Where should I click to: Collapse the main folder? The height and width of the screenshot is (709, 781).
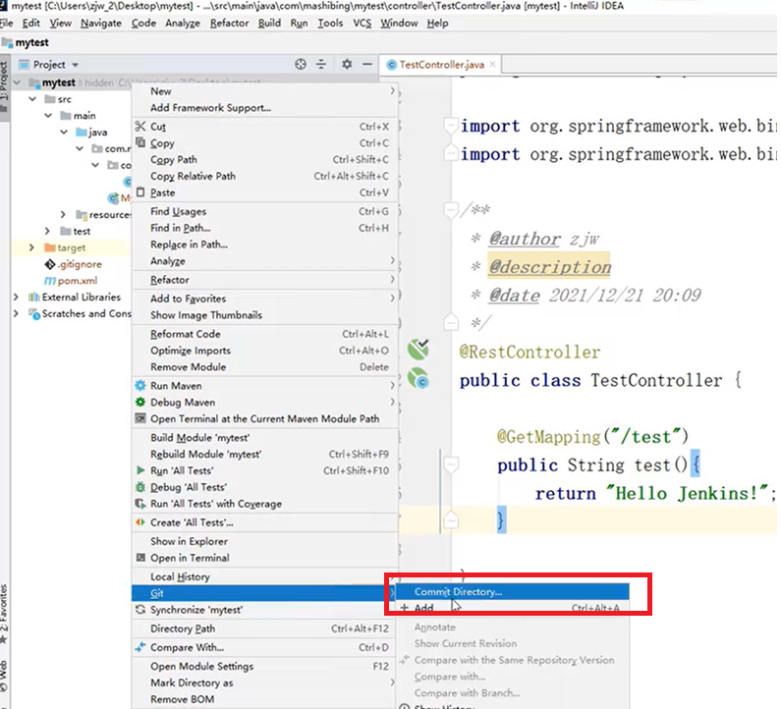click(48, 116)
